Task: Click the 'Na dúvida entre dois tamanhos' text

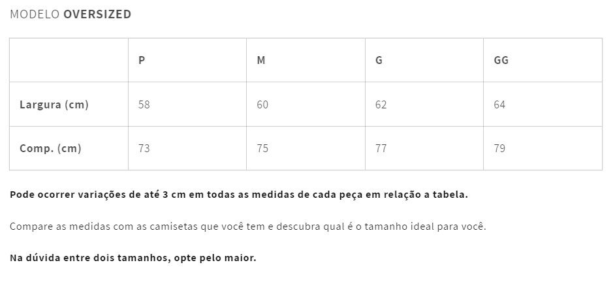Action: (x=133, y=258)
